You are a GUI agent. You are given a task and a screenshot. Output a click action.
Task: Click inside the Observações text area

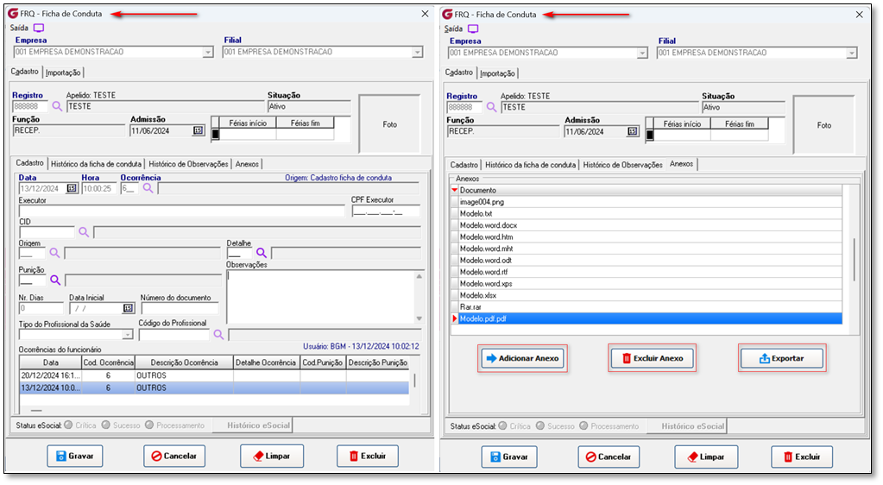click(320, 297)
